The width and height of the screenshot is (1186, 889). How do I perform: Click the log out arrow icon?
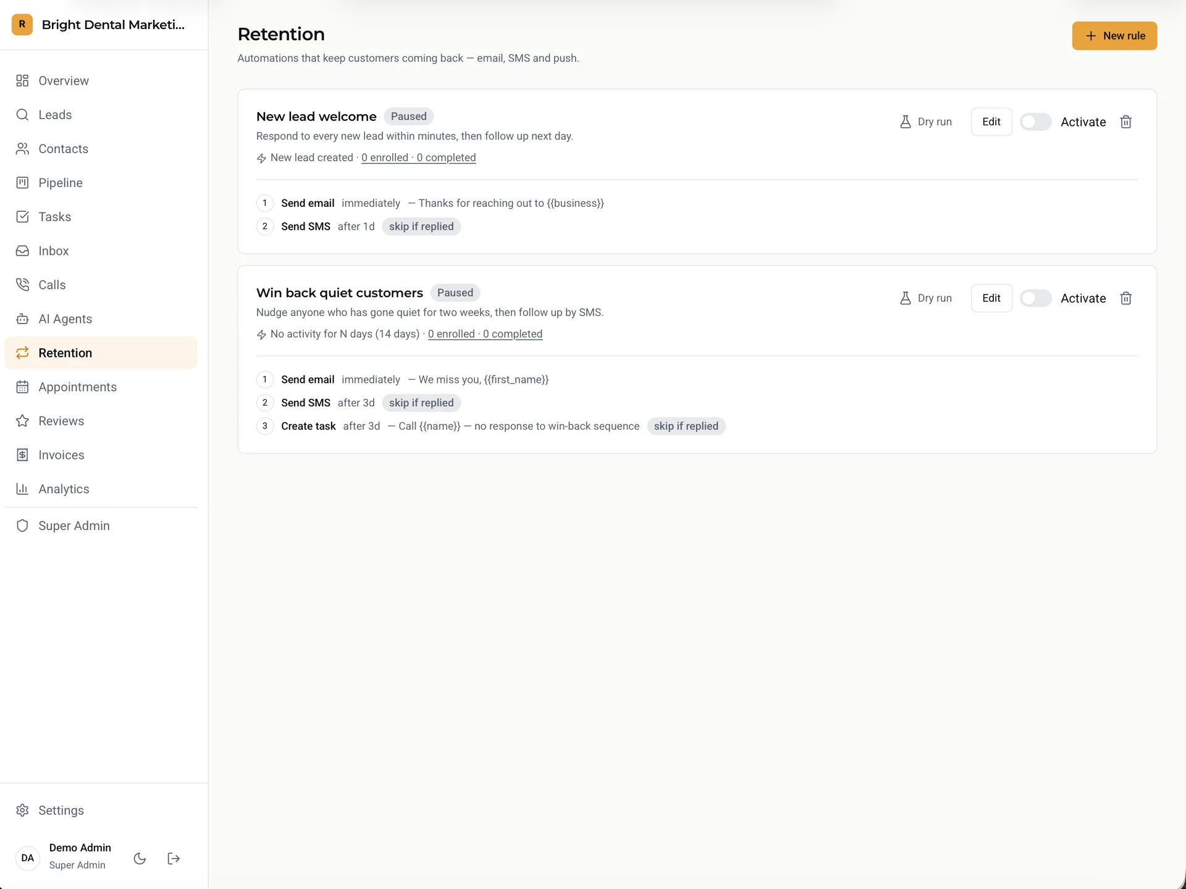[174, 858]
